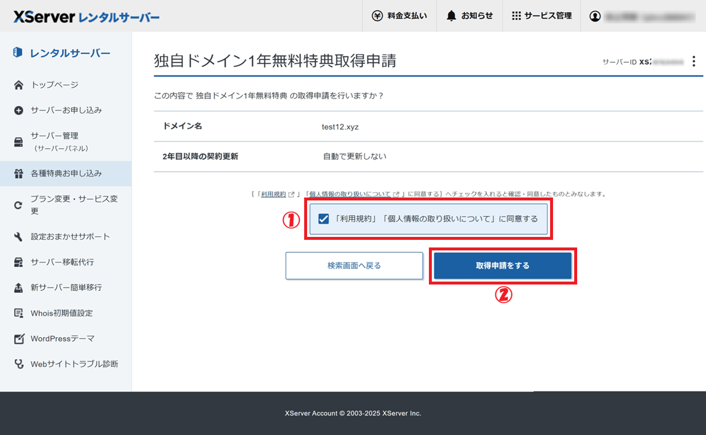This screenshot has height=435, width=706.
Task: Click the bell icon for お知らせ
Action: point(451,16)
